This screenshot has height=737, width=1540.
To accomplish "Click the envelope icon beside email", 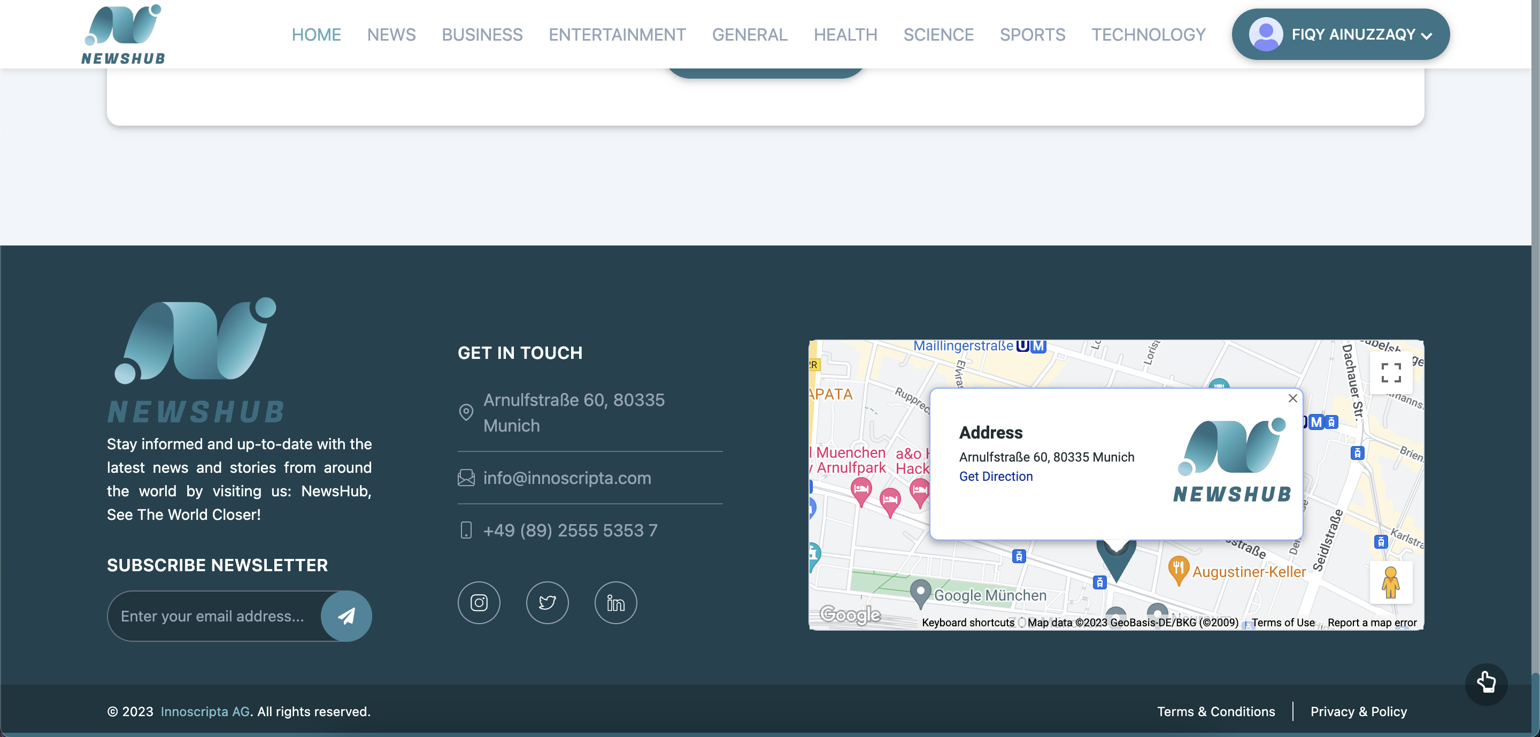I will [466, 478].
